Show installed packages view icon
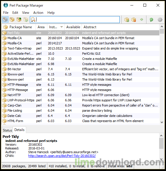Image resolution: width=166 pixels, height=171 pixels. [12, 20]
